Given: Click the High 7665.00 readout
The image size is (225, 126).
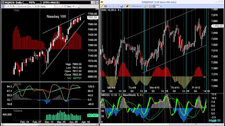Looking at the screenshot, I should coord(73,64).
